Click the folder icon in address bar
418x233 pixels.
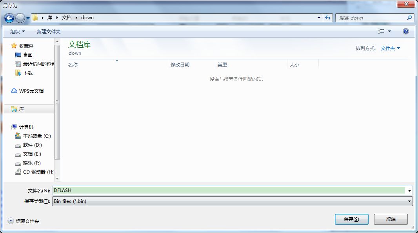(x=35, y=18)
